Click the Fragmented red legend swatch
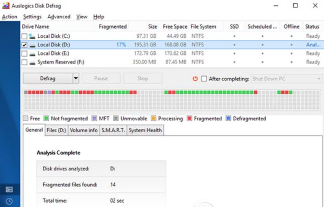Image resolution: width=324 pixels, height=207 pixels. (189, 118)
